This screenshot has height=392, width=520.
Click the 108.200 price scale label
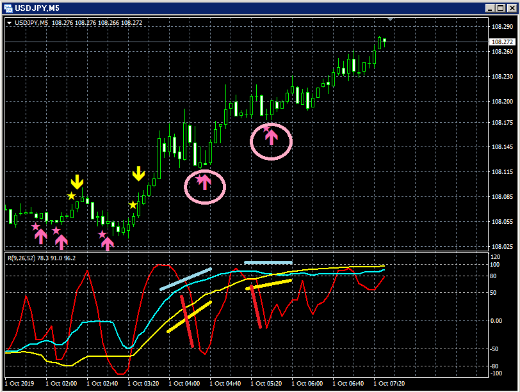(x=502, y=101)
